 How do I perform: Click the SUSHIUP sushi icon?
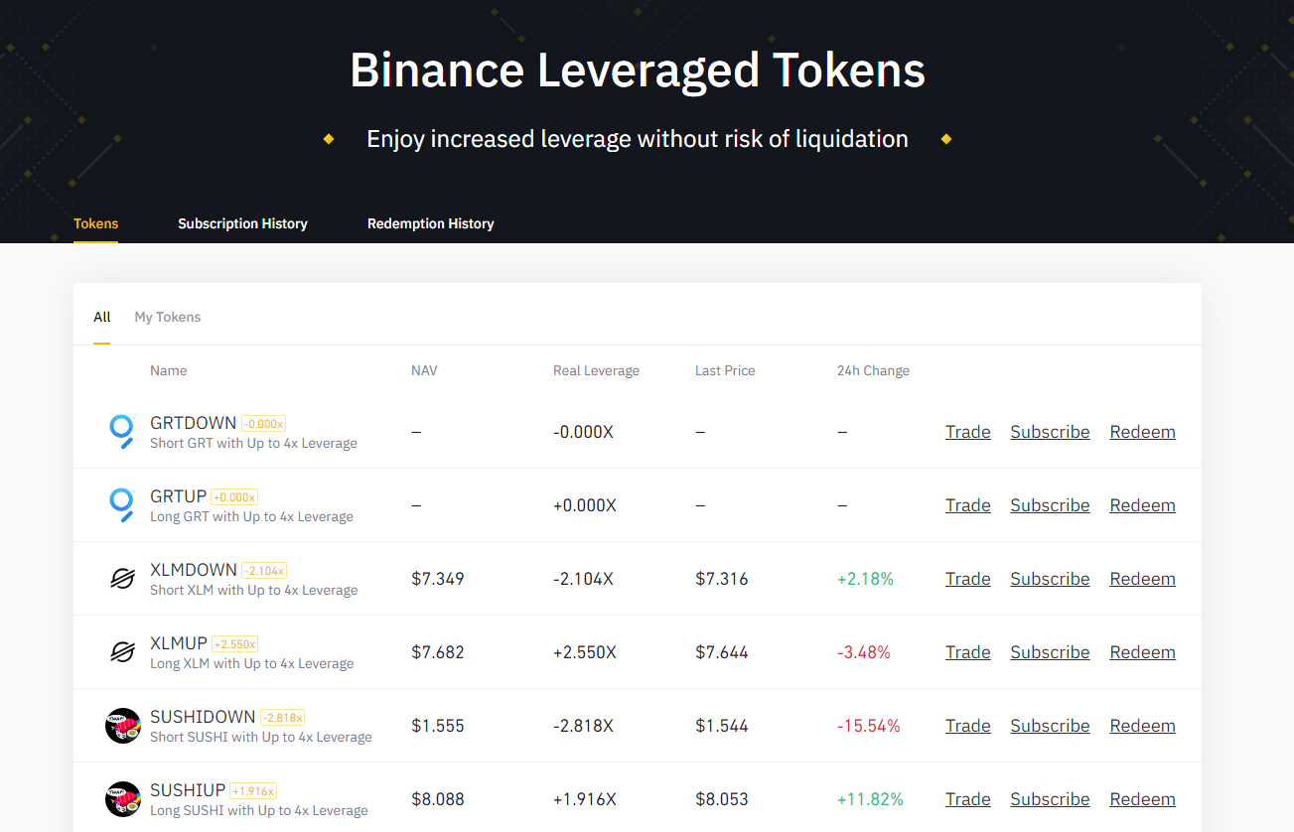click(122, 799)
